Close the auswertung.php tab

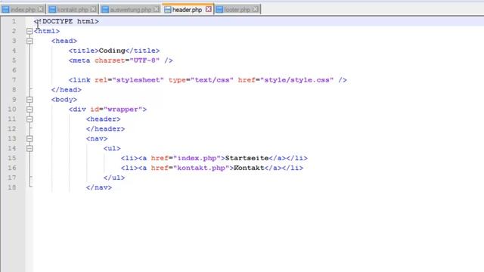pos(157,9)
